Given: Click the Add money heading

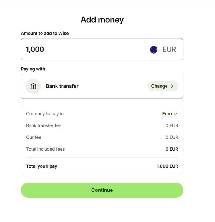Looking at the screenshot, I should (102, 20).
